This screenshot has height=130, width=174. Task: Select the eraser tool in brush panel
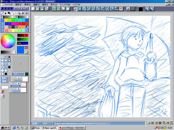click(23, 14)
